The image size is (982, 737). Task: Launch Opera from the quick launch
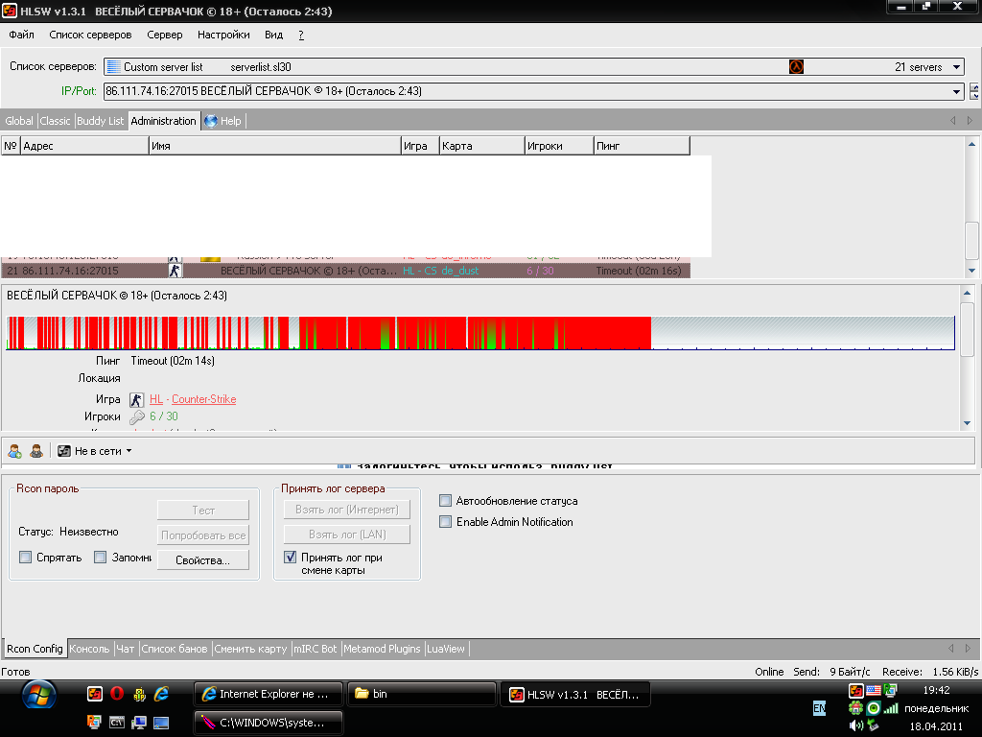coord(117,694)
